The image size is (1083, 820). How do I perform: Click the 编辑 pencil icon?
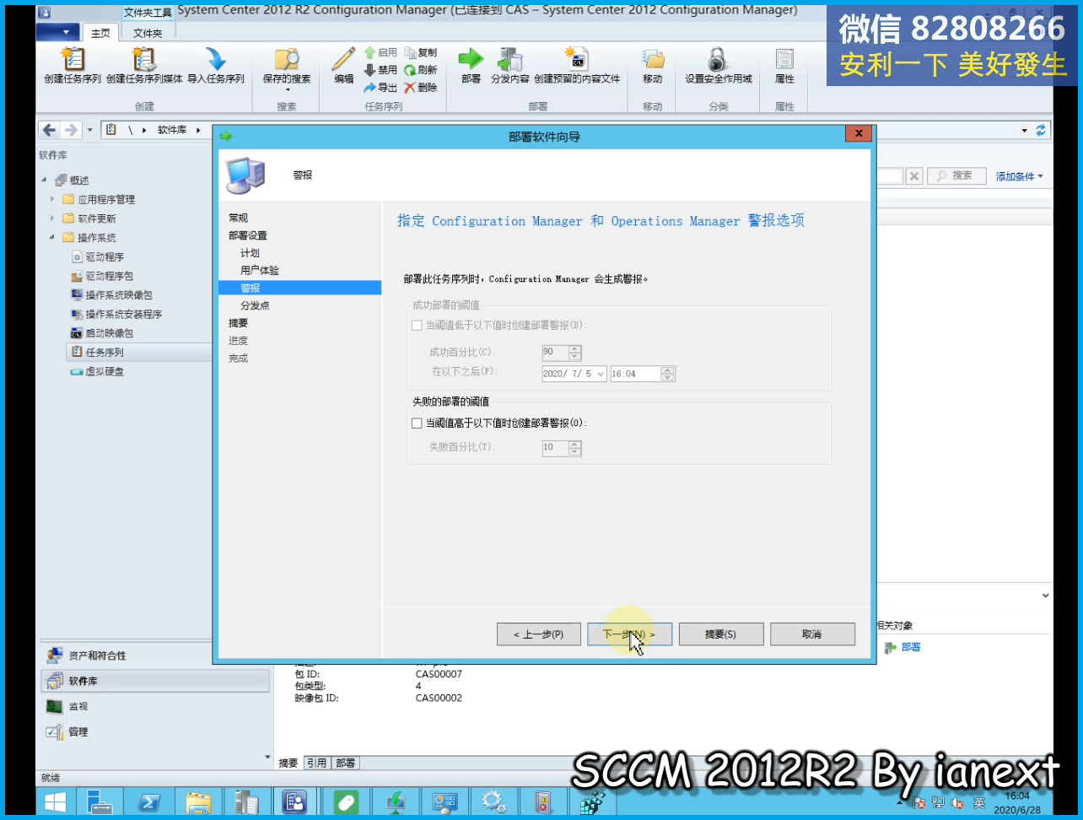pos(343,59)
